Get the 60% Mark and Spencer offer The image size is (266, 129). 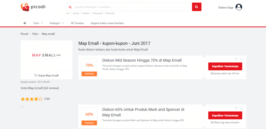click(225, 115)
